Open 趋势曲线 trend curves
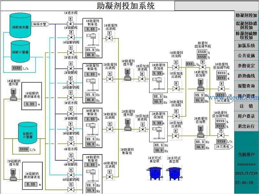This screenshot has height=194, width=259. (246, 76)
